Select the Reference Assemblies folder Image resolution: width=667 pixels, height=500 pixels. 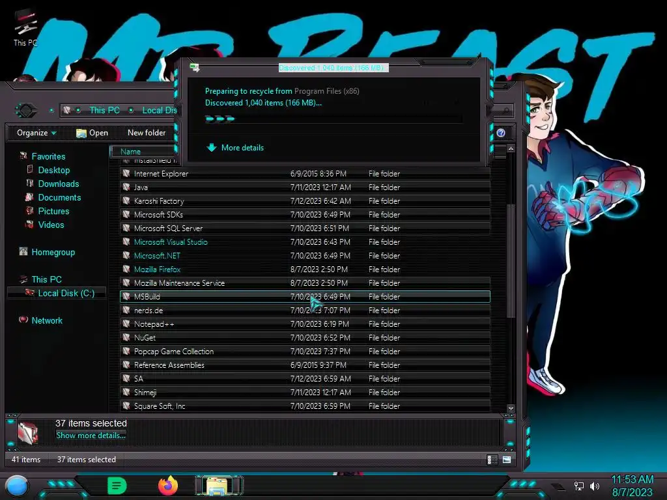click(x=305, y=365)
